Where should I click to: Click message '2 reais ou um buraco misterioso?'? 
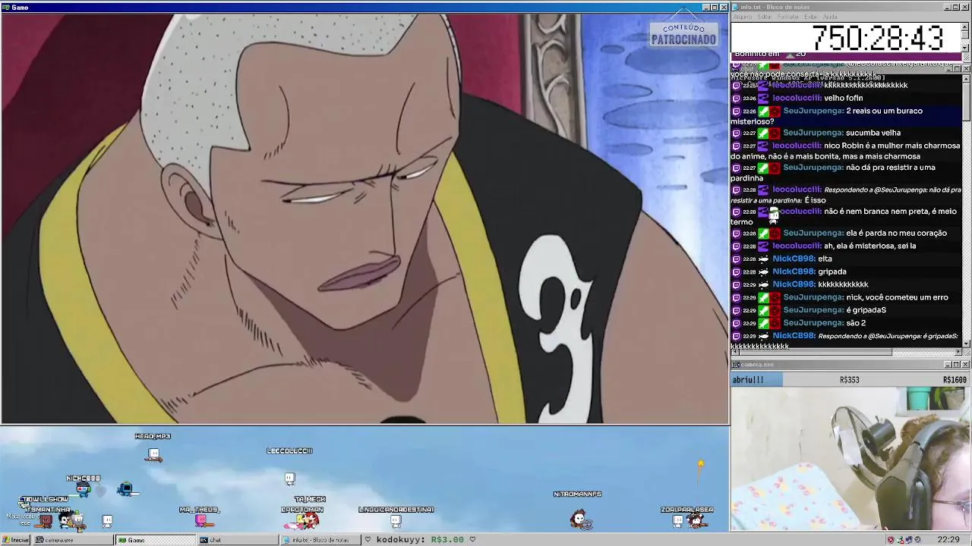tap(826, 116)
